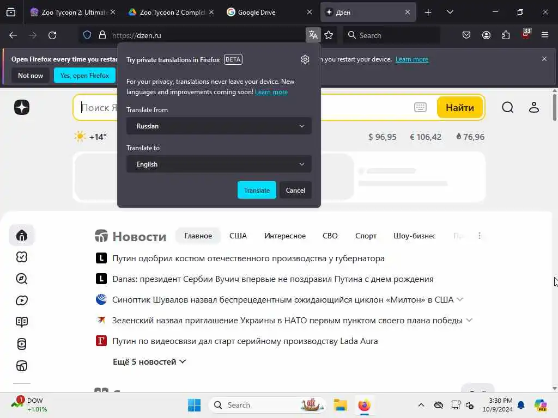Expand the Translate from Russian dropdown
Screen dimensions: 558x418
[x=219, y=126]
